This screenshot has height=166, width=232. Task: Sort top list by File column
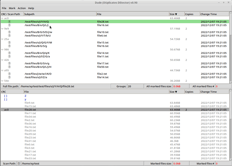pyautogui.click(x=132, y=14)
